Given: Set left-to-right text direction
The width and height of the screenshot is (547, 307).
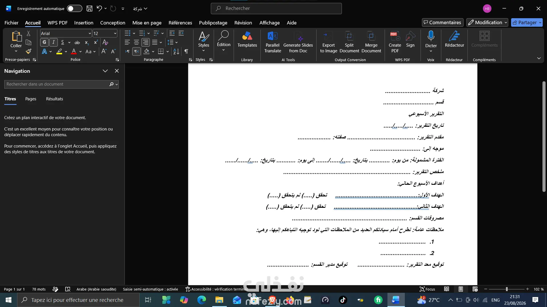Looking at the screenshot, I should [x=127, y=51].
